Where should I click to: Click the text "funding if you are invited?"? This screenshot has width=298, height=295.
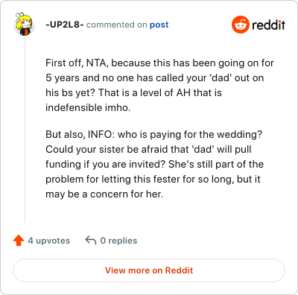[106, 164]
